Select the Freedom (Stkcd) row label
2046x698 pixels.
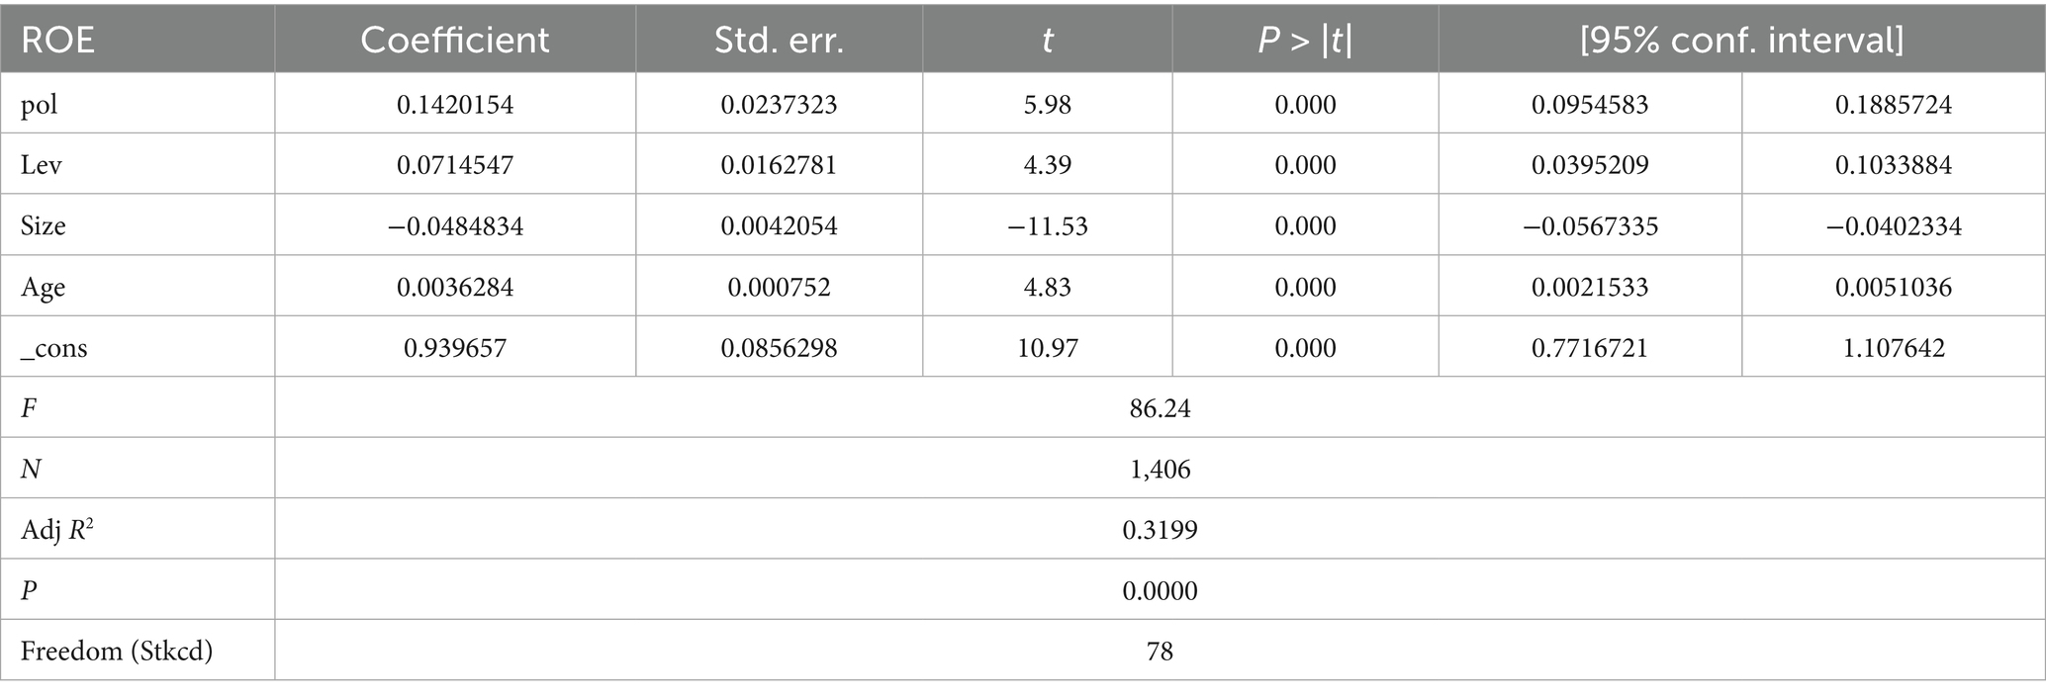pyautogui.click(x=117, y=651)
